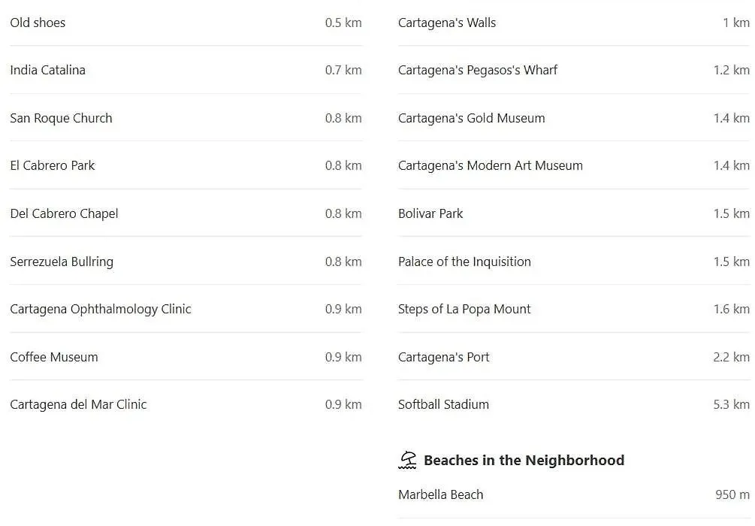Select the Softball Stadium item

click(x=573, y=404)
